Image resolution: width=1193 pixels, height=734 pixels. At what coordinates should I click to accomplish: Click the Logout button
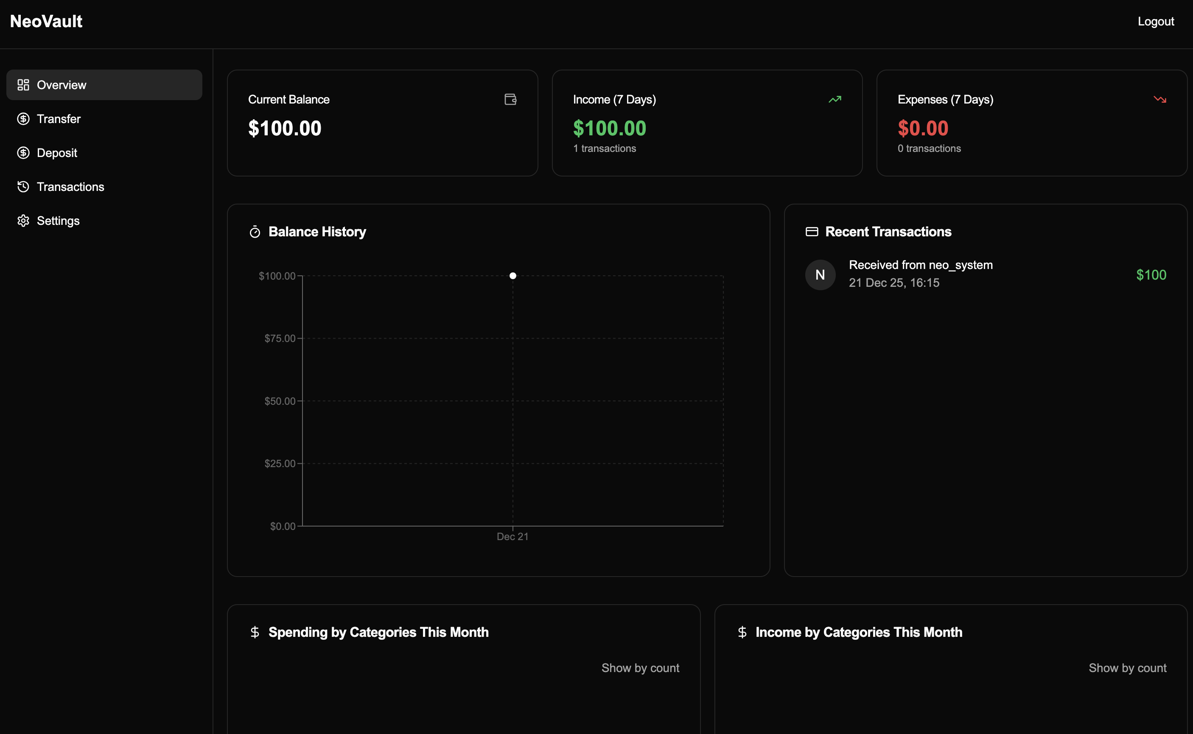click(1156, 21)
